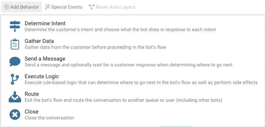The image size is (265, 127).
Task: Click the 'Exit the bot's flow' Route description
Action: (123, 100)
